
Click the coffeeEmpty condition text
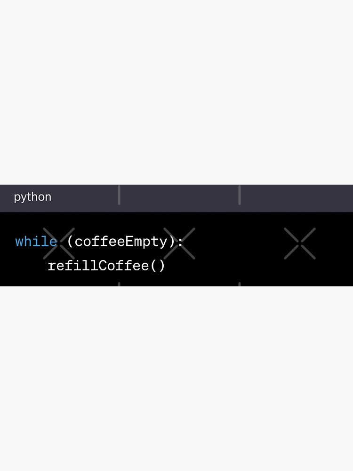(x=120, y=242)
